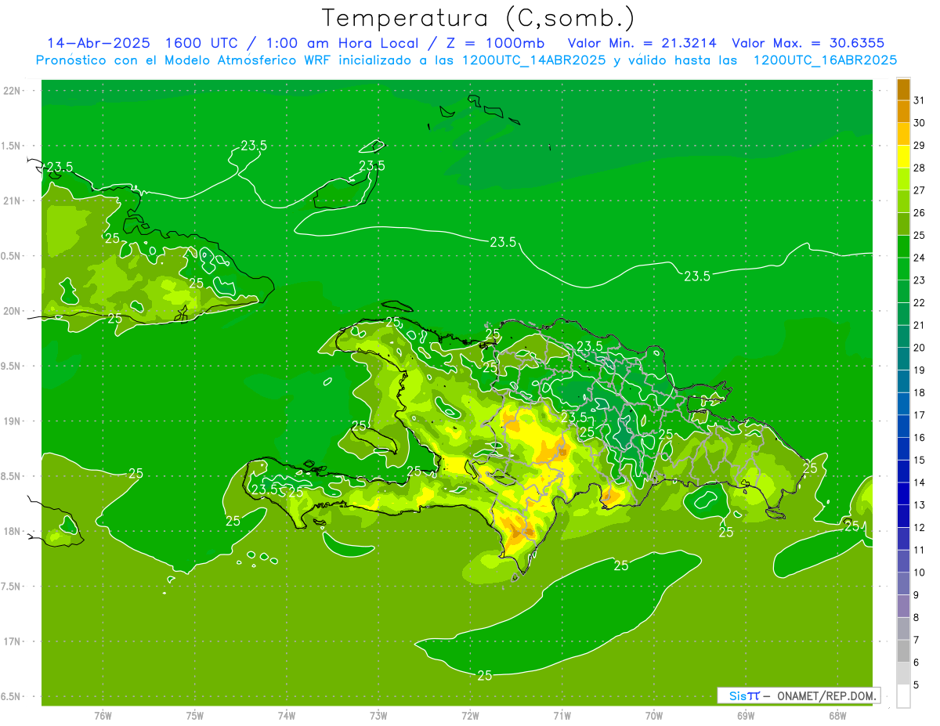Click colorbar scale value '6'
The height and width of the screenshot is (726, 940).
coord(916,662)
